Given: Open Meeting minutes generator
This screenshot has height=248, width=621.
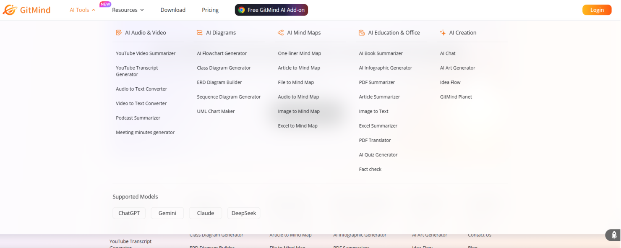Looking at the screenshot, I should 145,132.
